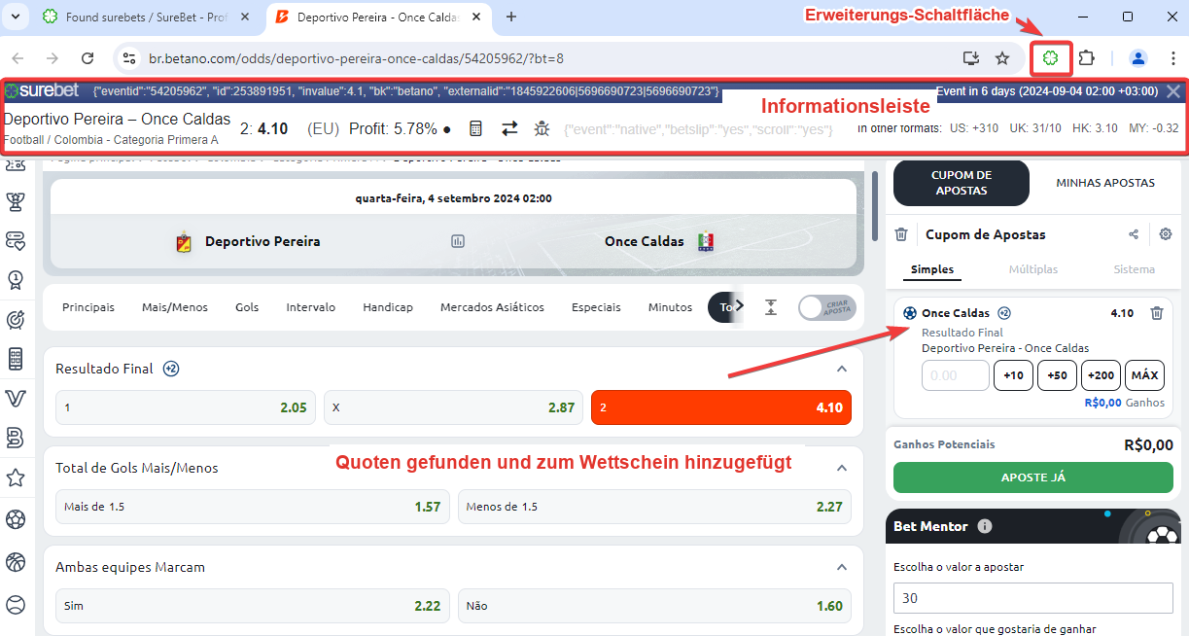Open the Chrome tab search dropdown
Image resolution: width=1189 pixels, height=636 pixels.
pyautogui.click(x=15, y=17)
